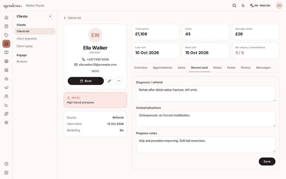The width and height of the screenshot is (286, 179).
Task: Toggle dark mode moon icon
Action: point(243,5)
